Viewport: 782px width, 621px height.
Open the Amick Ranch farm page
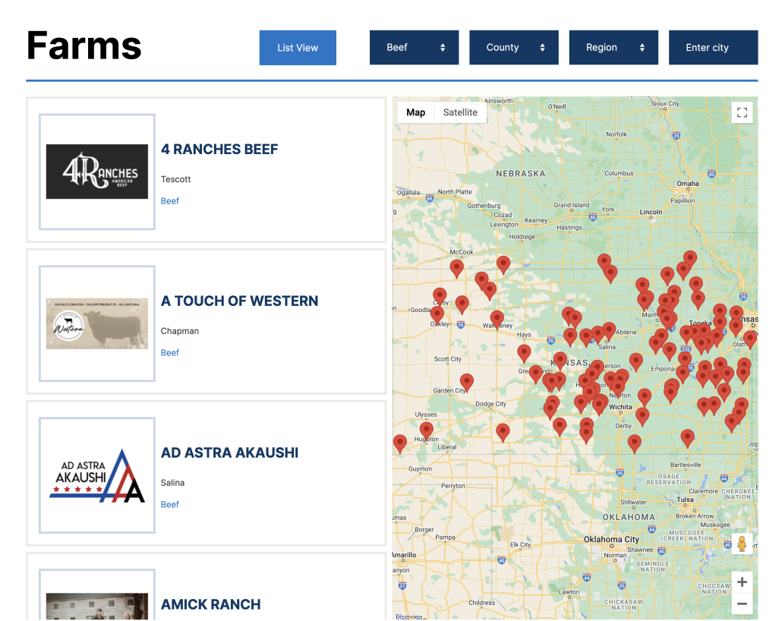(210, 604)
